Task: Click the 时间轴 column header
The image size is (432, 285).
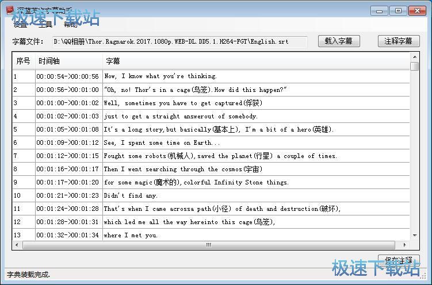Action: [x=68, y=61]
